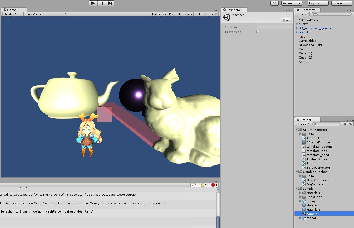Select the AFrameExporter scene asset with Unity icon
This screenshot has height=228, width=354.
(317, 142)
